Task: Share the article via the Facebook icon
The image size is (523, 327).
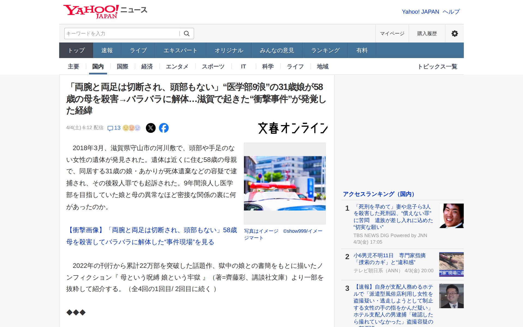Action: click(x=164, y=128)
